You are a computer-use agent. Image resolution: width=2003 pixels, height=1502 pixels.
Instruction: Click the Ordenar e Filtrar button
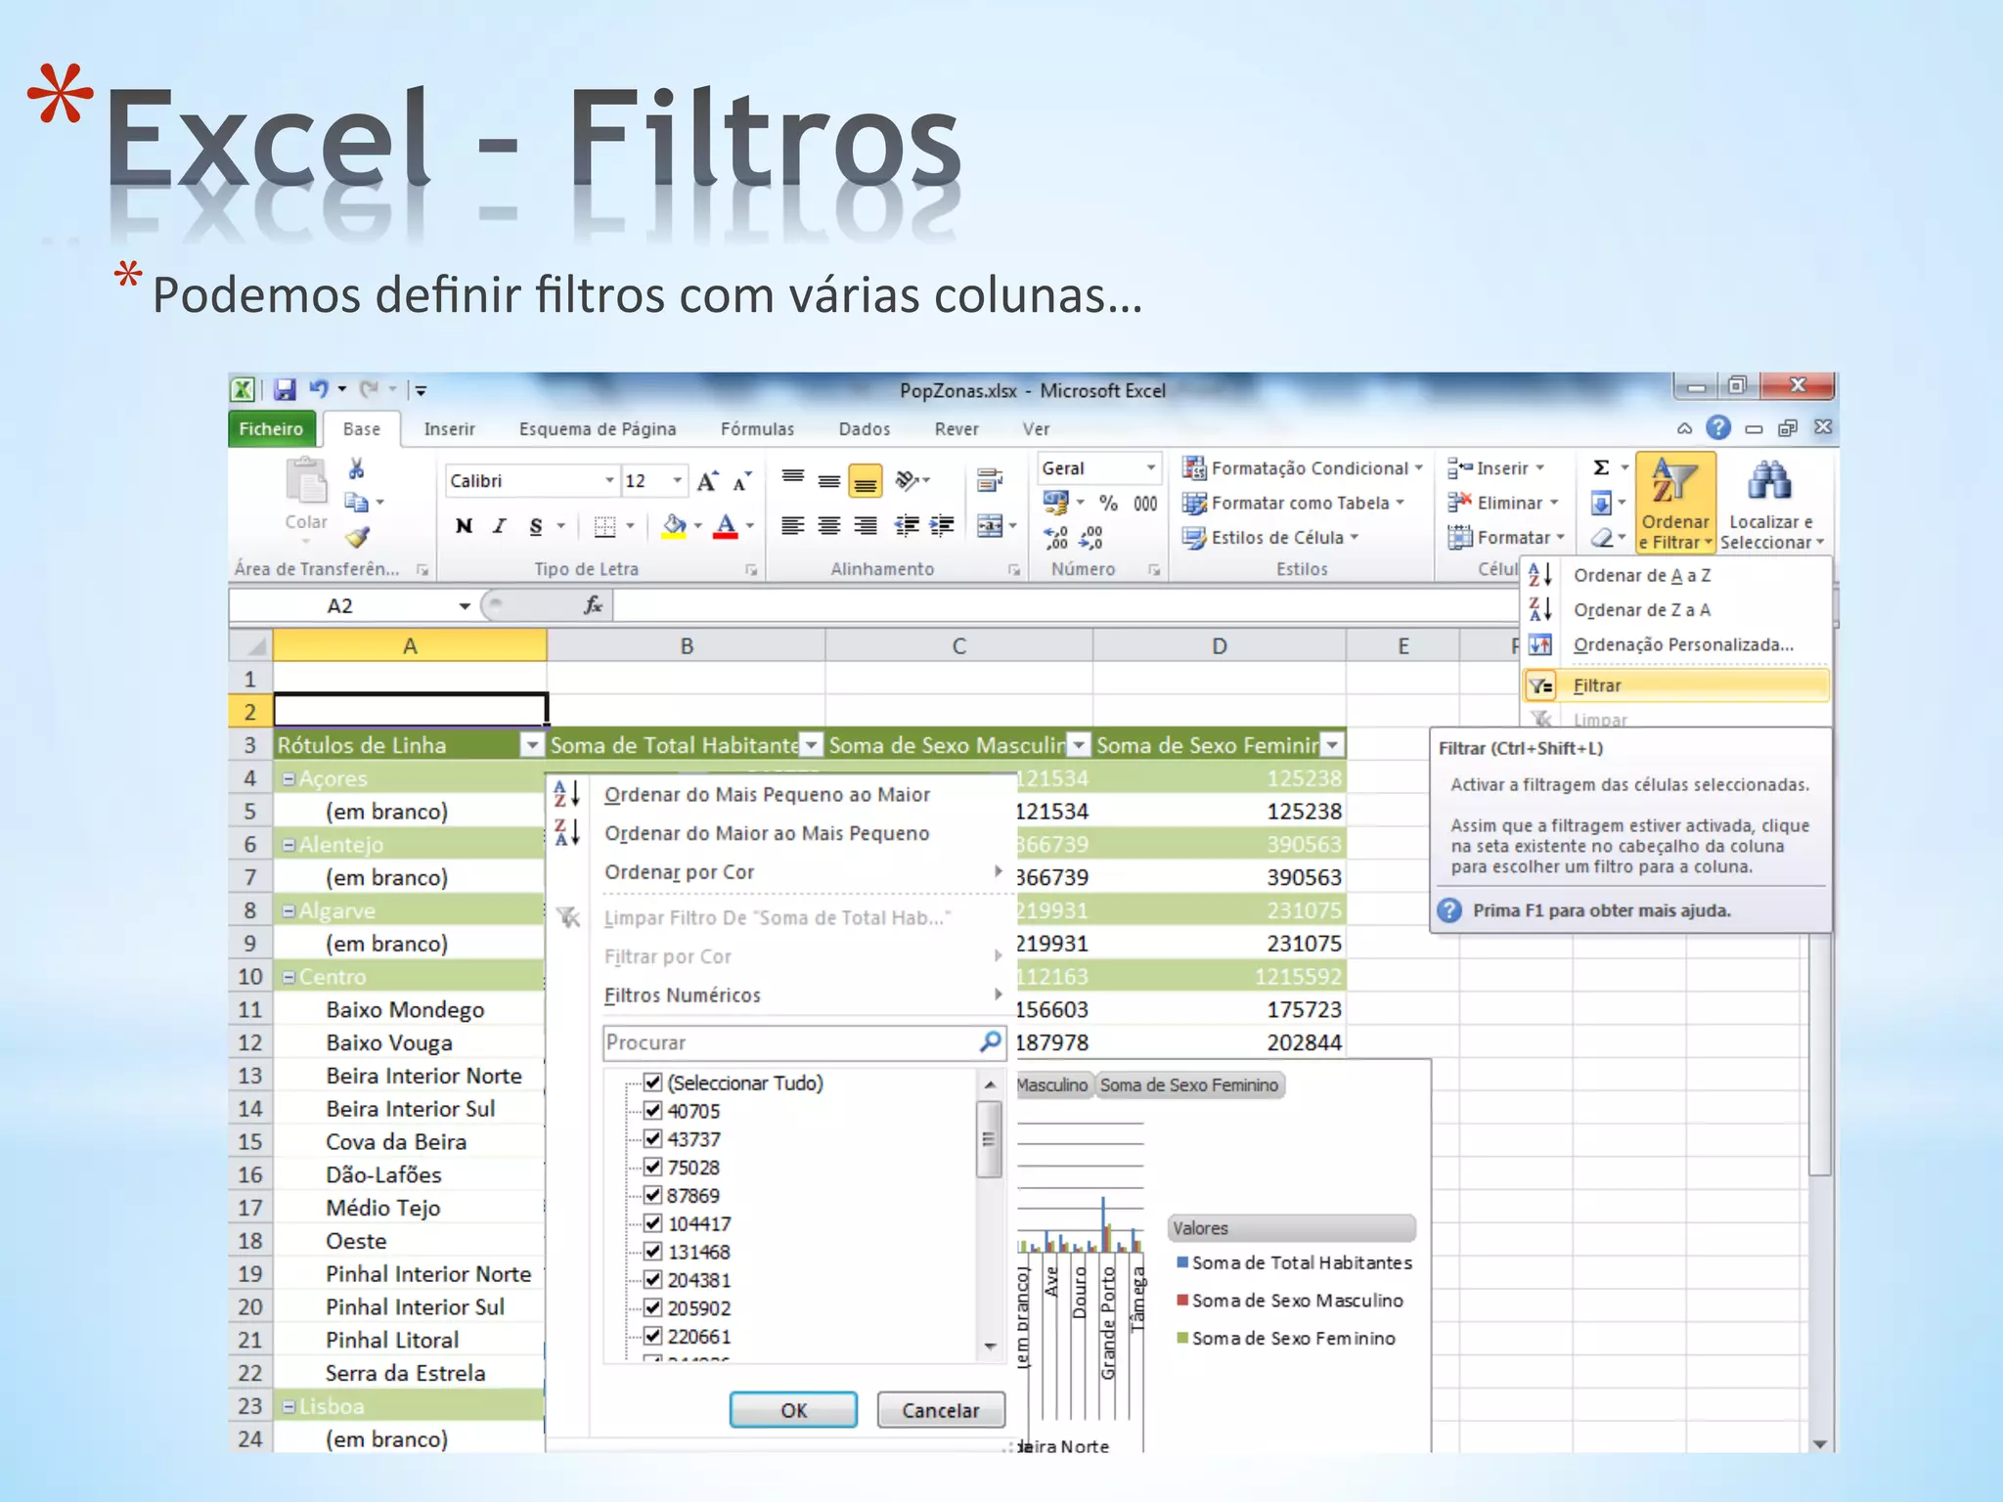click(x=1675, y=504)
